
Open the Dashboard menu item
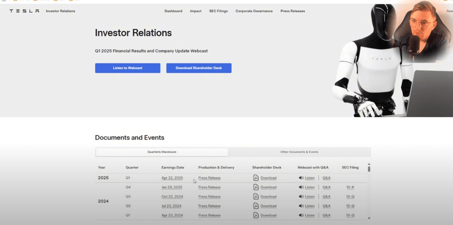173,11
